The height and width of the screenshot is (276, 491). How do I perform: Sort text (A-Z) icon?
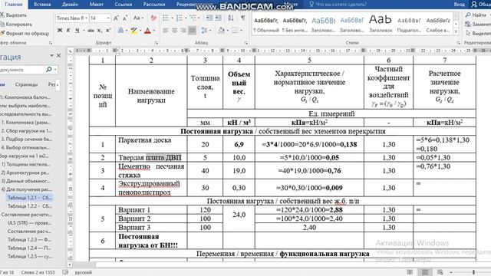pyautogui.click(x=231, y=18)
